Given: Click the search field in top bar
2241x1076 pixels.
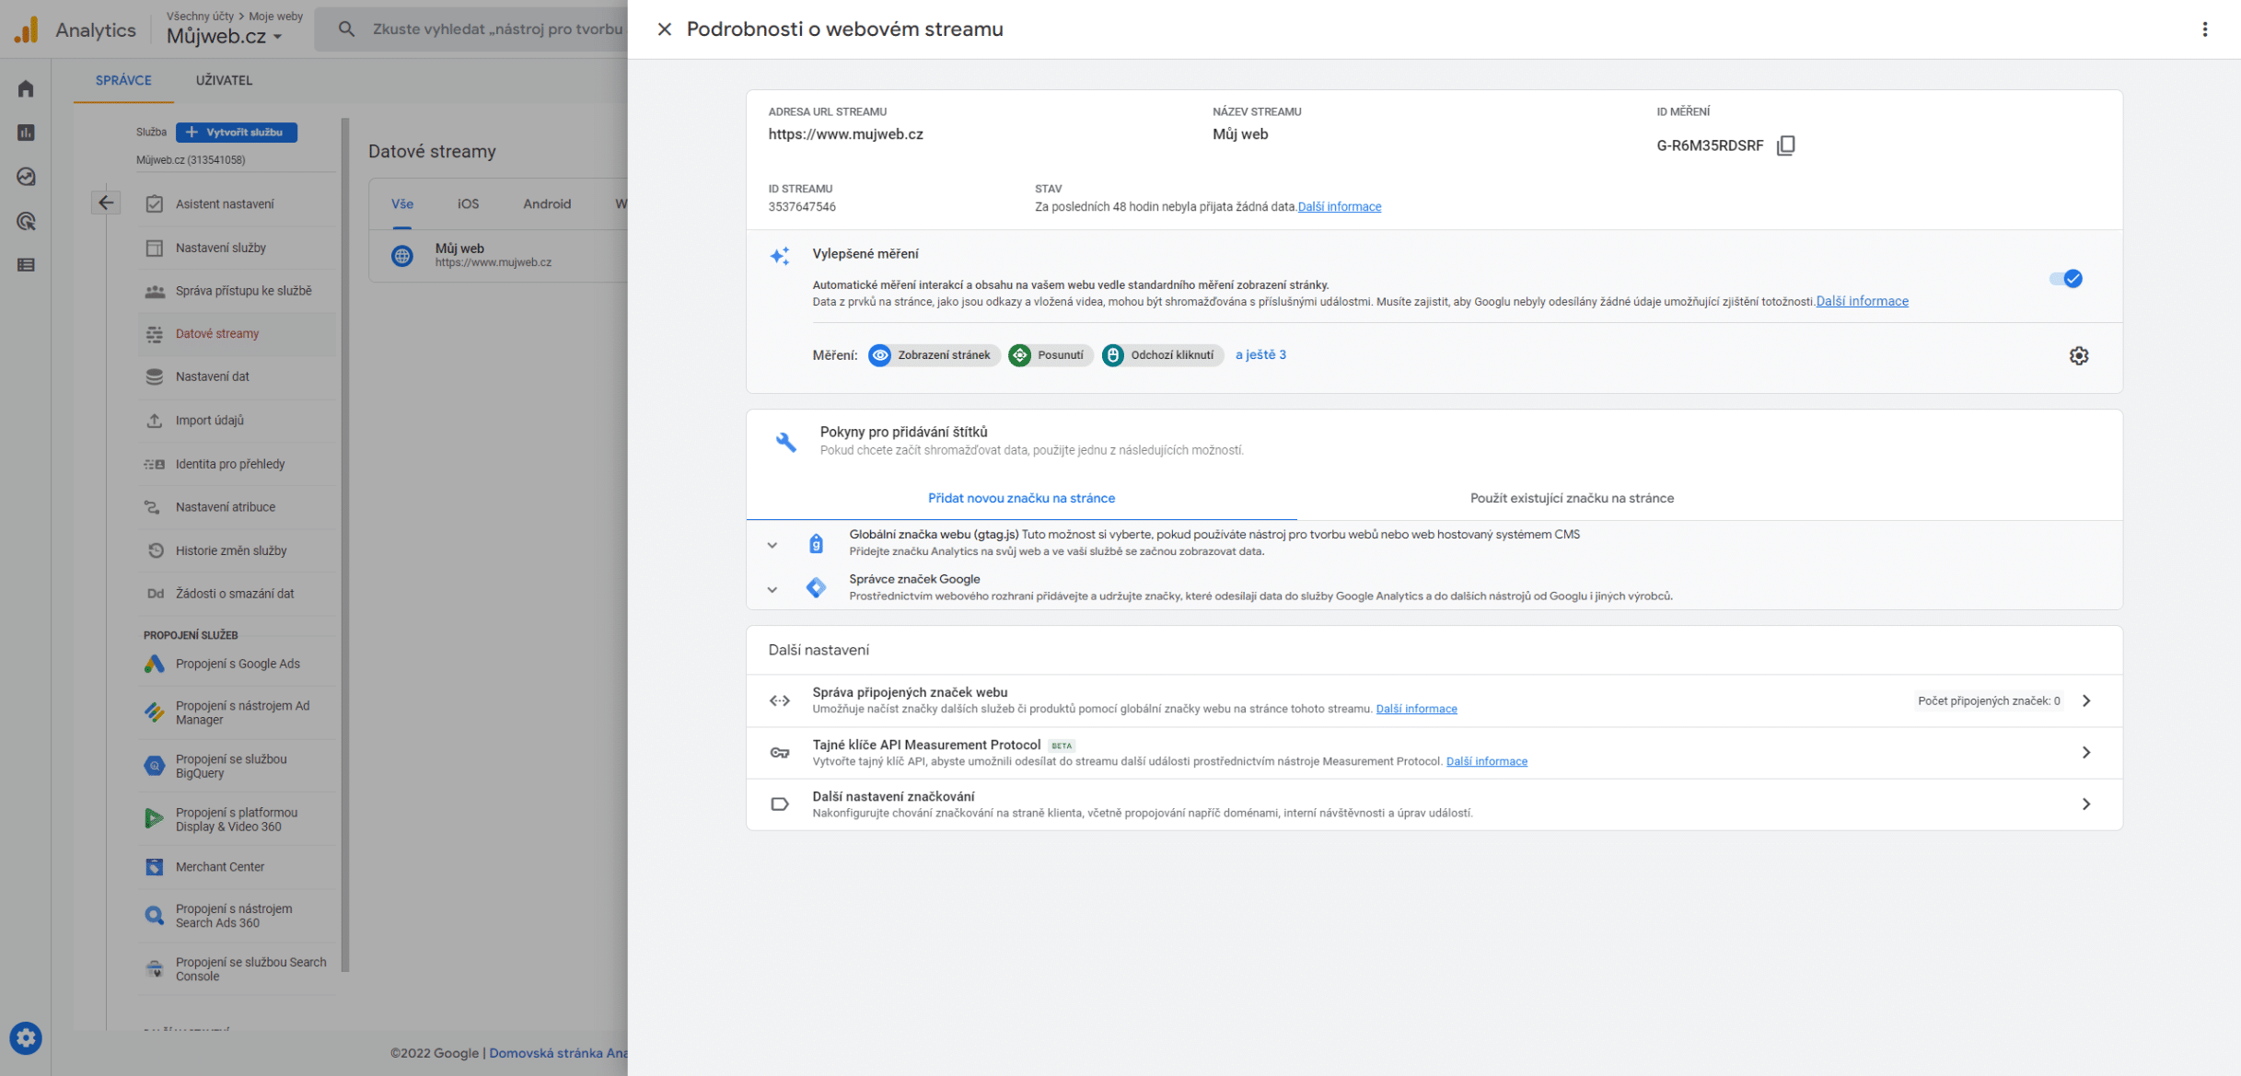Looking at the screenshot, I should click(x=497, y=29).
